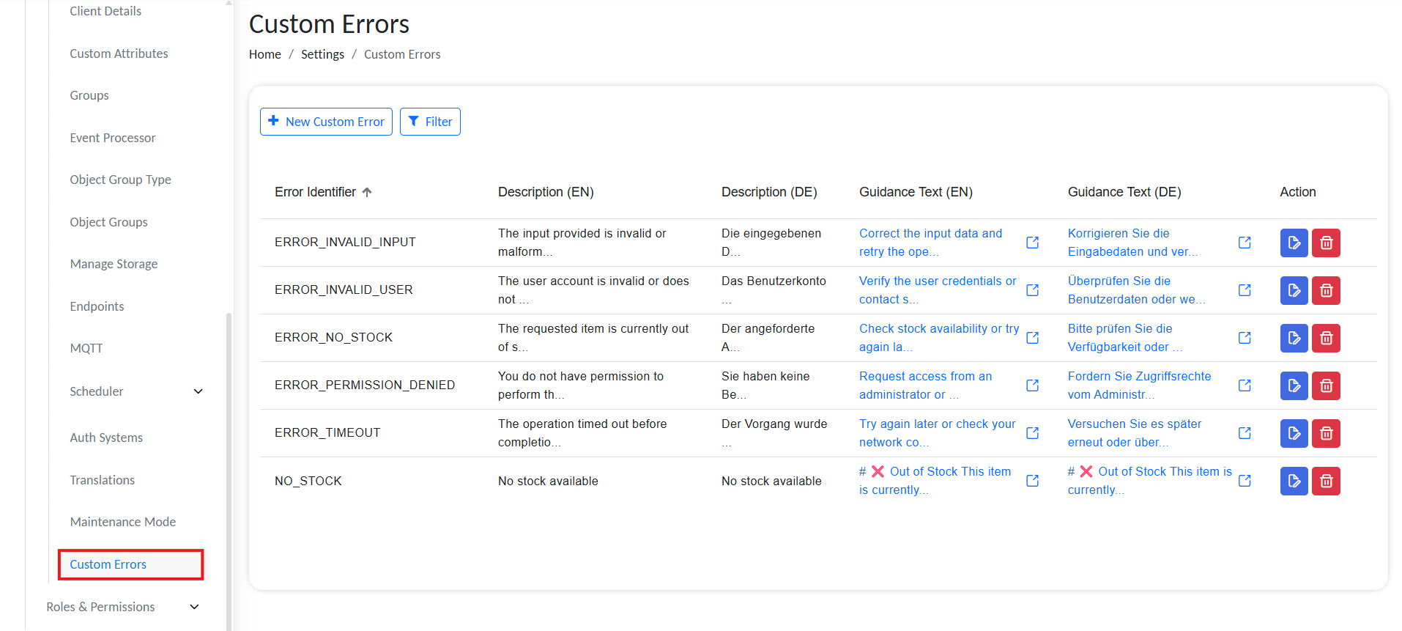The height and width of the screenshot is (631, 1402).
Task: Edit the ERROR_TIMEOUT entry
Action: [x=1294, y=433]
